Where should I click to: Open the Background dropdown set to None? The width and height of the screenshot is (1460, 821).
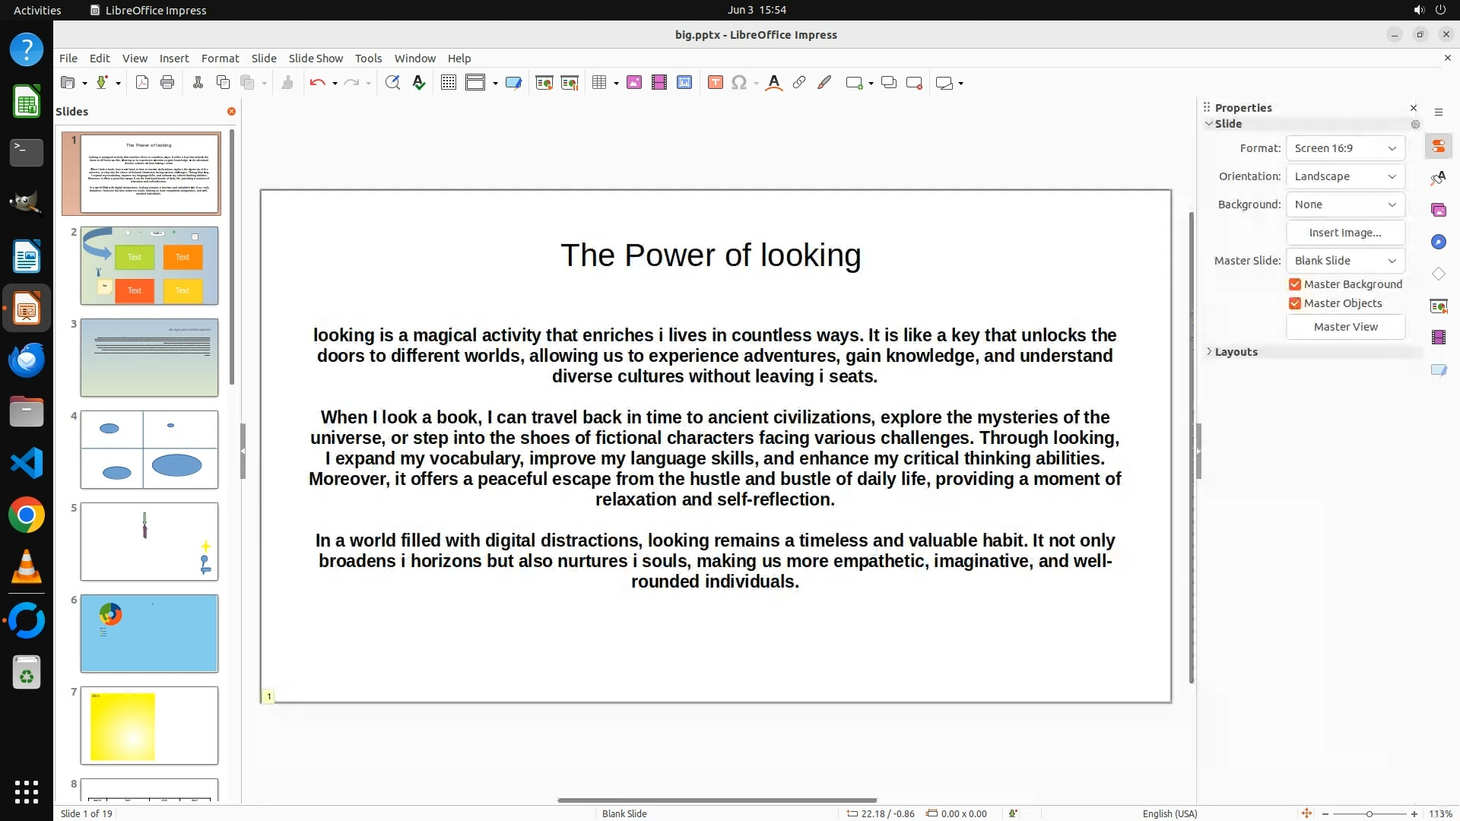point(1345,204)
